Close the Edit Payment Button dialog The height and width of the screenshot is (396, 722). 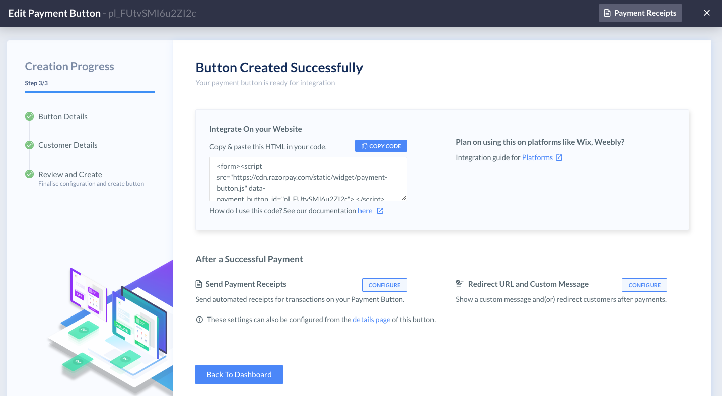click(x=707, y=13)
